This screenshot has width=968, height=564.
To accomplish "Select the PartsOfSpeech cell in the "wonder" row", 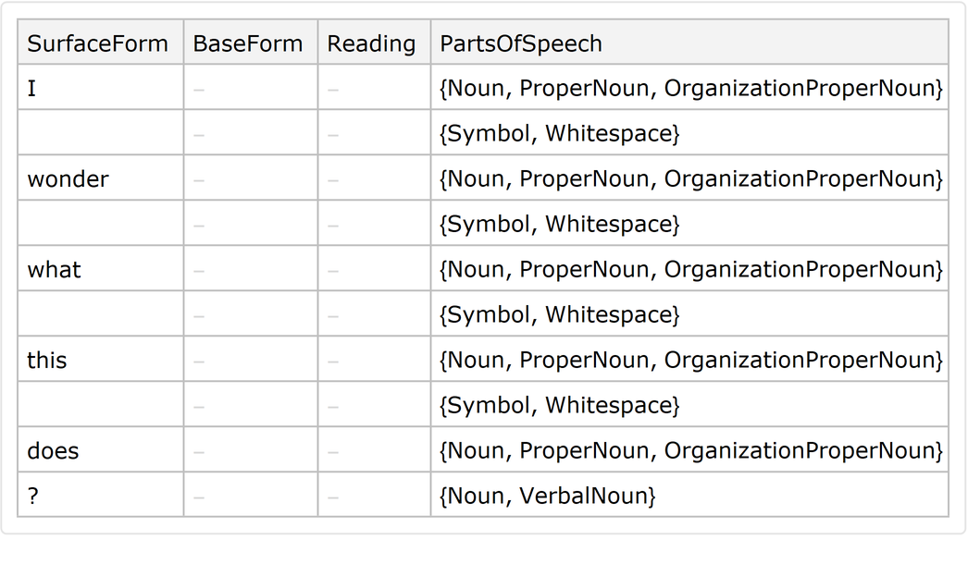I will pos(690,179).
